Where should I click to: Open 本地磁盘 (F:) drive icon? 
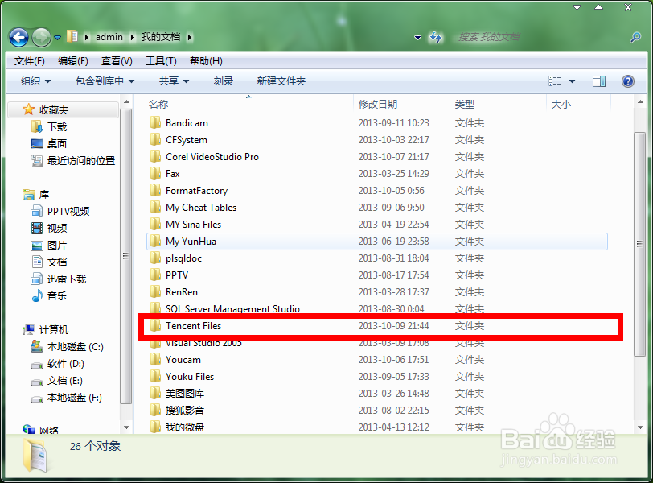tap(37, 398)
